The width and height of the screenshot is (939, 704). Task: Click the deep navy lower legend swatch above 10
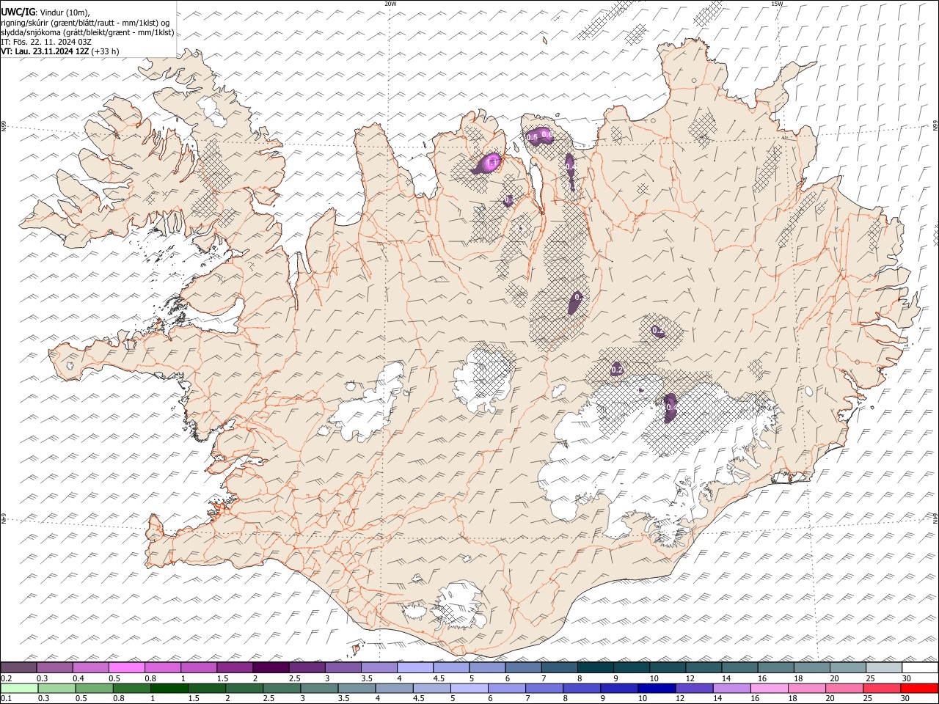[657, 689]
